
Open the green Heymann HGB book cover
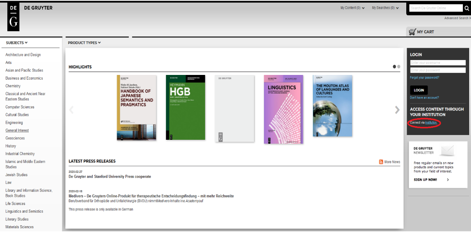pyautogui.click(x=185, y=107)
